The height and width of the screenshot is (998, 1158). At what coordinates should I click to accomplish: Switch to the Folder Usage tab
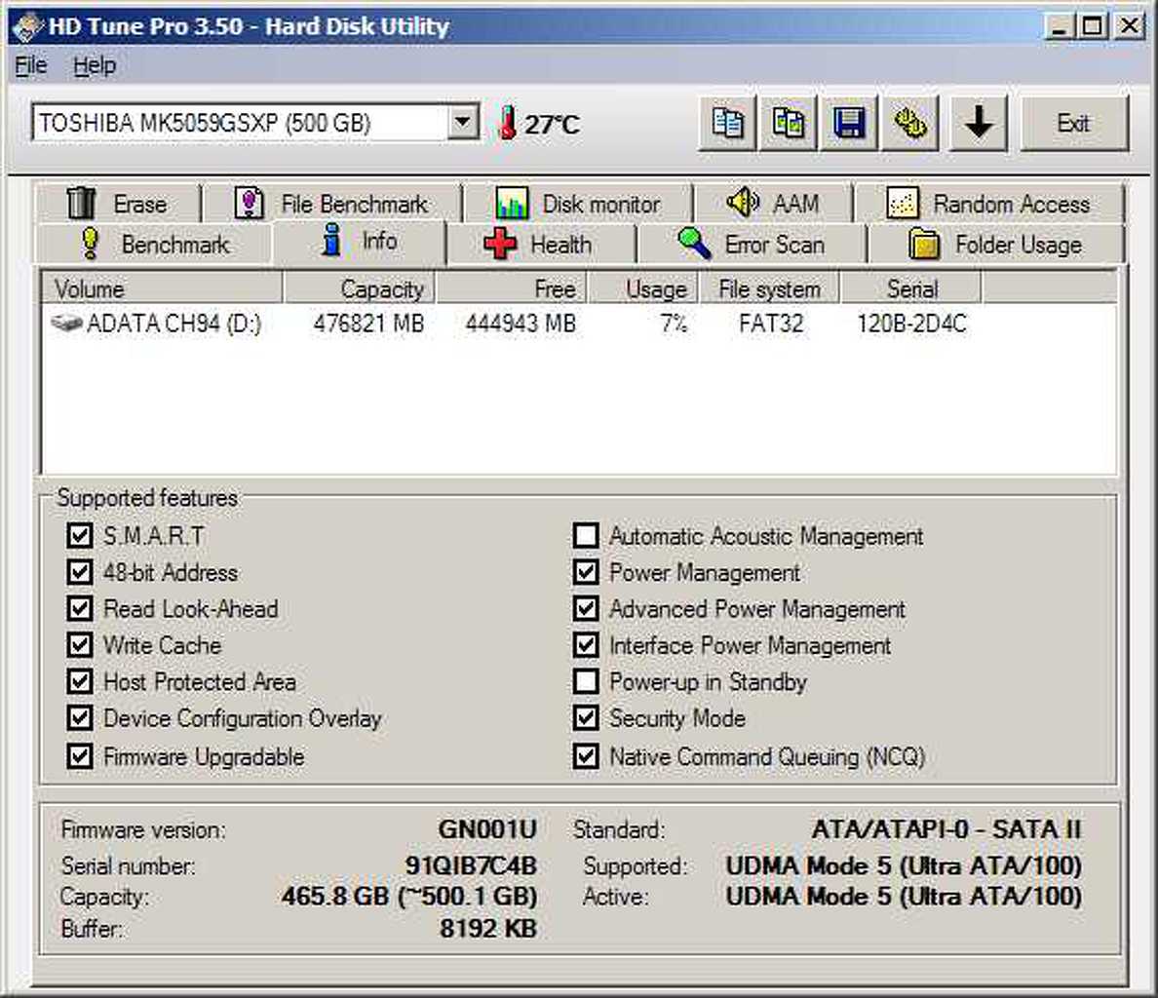click(996, 245)
